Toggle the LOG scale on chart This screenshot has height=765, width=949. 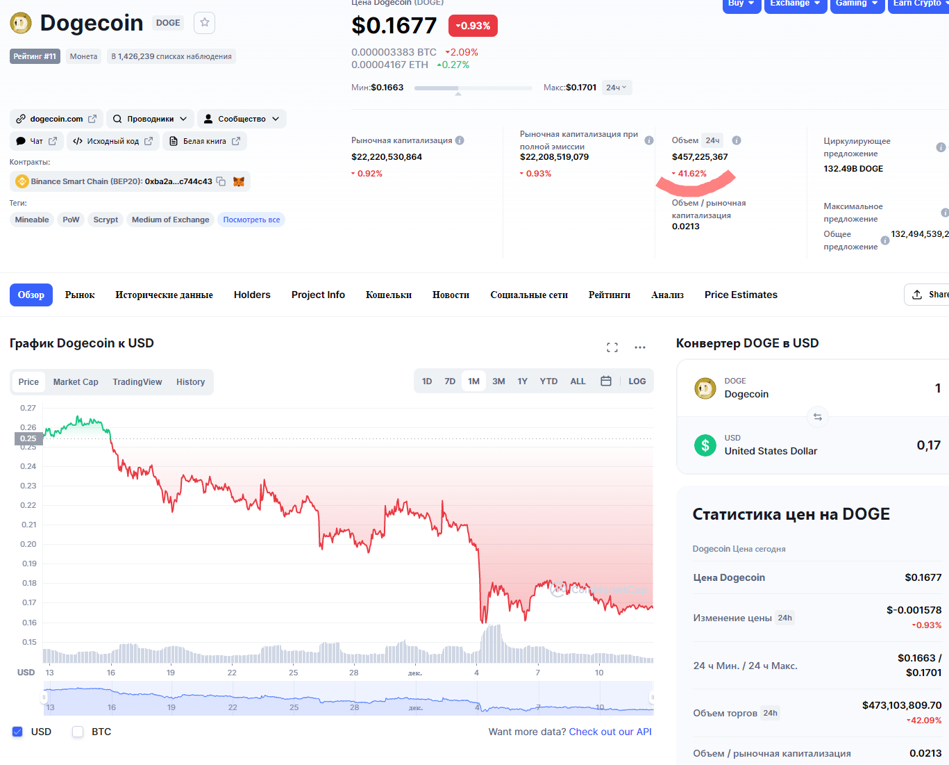[x=637, y=381]
